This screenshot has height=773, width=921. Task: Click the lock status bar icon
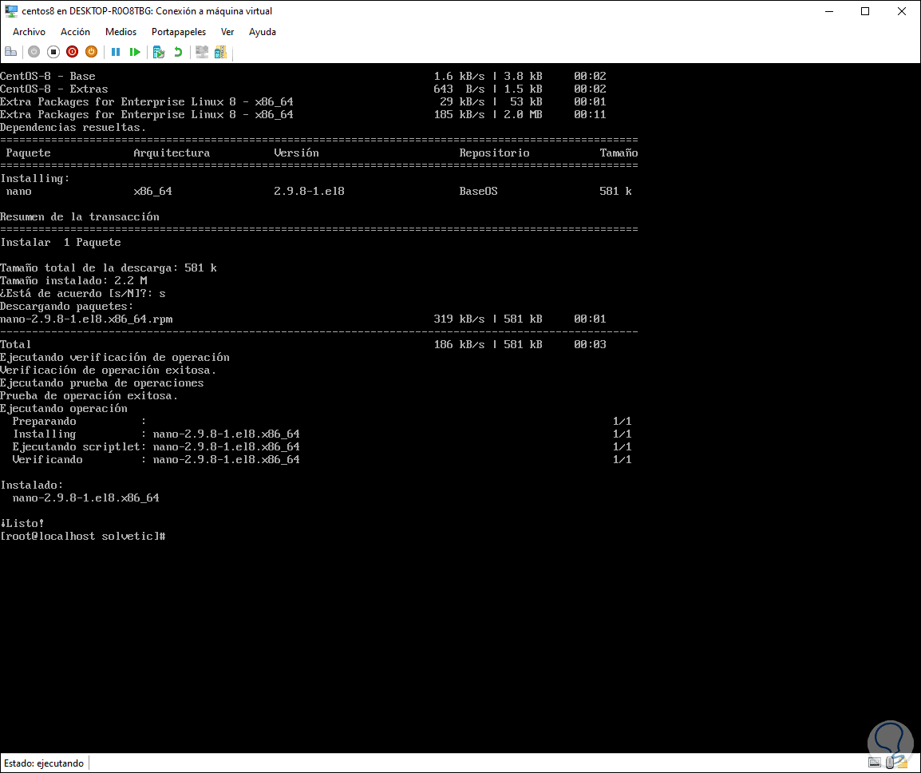point(903,763)
